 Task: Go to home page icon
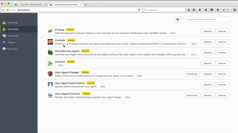click(206, 10)
